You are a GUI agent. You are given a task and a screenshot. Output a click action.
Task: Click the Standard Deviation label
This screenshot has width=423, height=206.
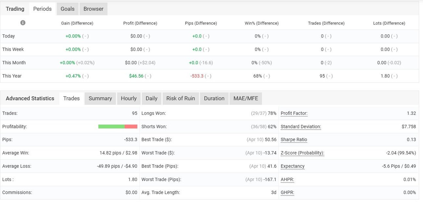301,126
